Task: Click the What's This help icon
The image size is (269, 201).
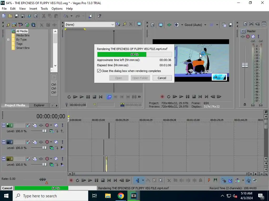Action: 99,16
